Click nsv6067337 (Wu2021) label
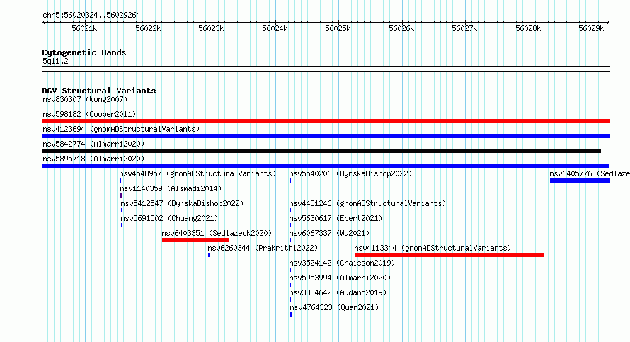Image resolution: width=630 pixels, height=342 pixels. click(x=329, y=233)
